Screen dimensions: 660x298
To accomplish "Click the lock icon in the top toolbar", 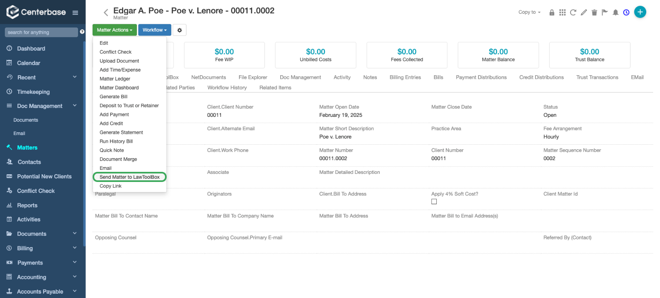I will point(552,13).
